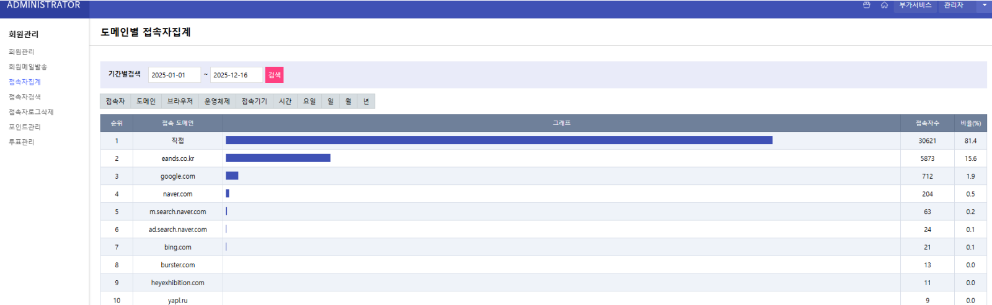The width and height of the screenshot is (992, 305).
Task: Click the home icon in top bar
Action: pyautogui.click(x=884, y=5)
